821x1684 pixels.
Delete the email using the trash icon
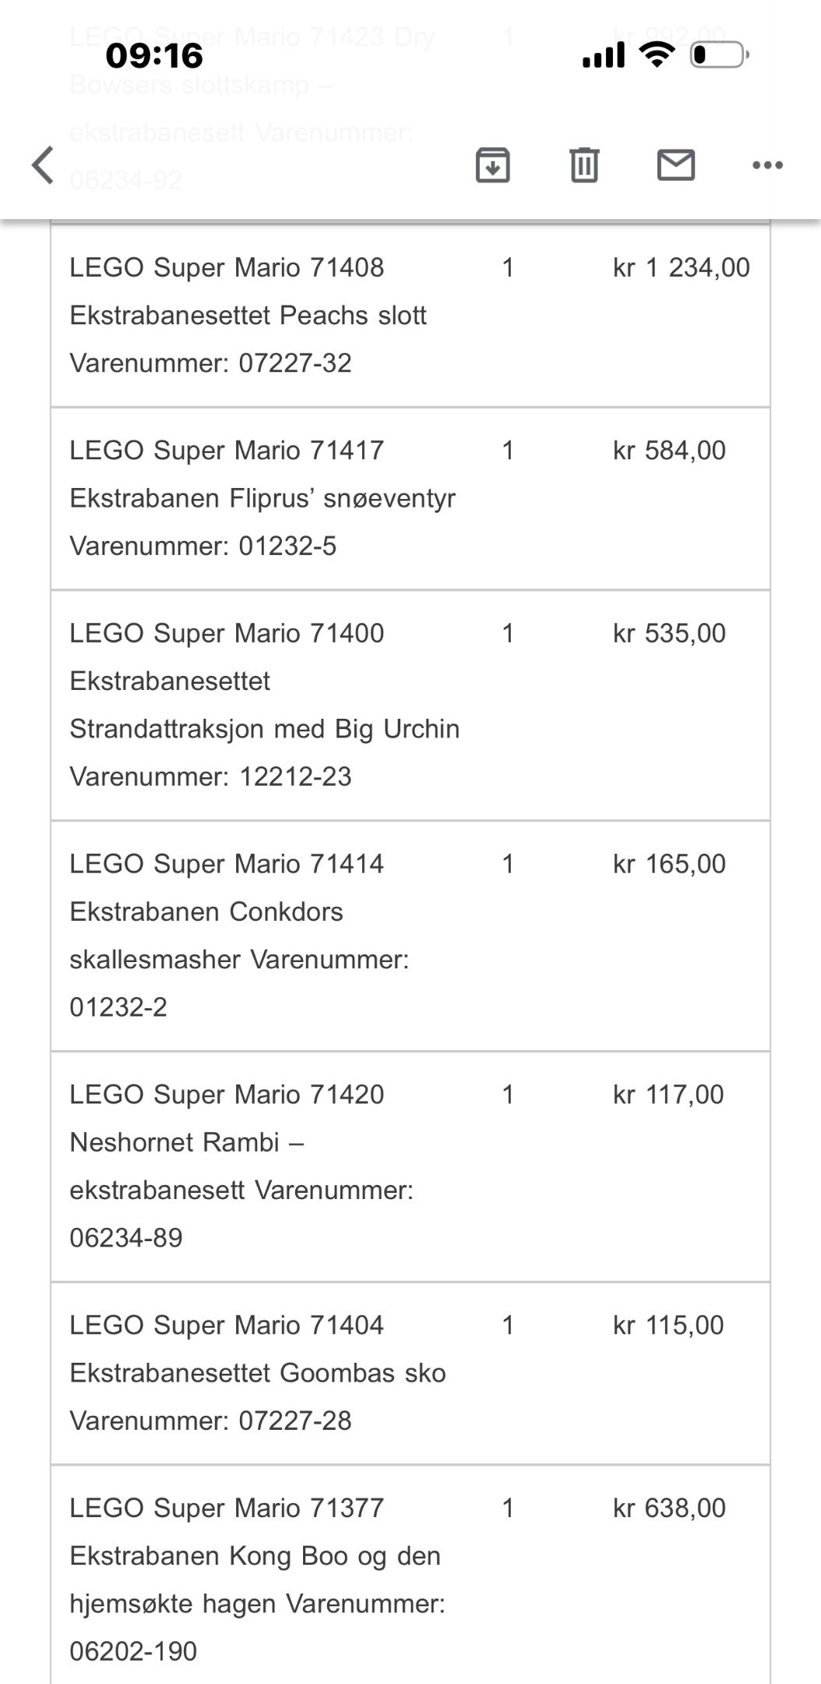click(x=584, y=165)
